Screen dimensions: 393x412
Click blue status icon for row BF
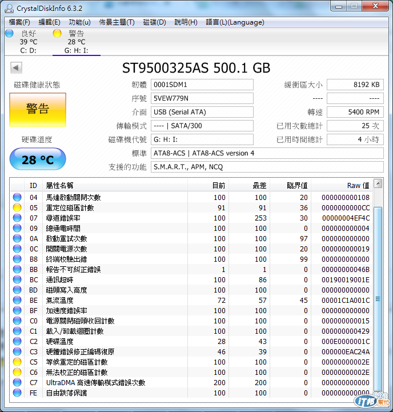[17, 310]
